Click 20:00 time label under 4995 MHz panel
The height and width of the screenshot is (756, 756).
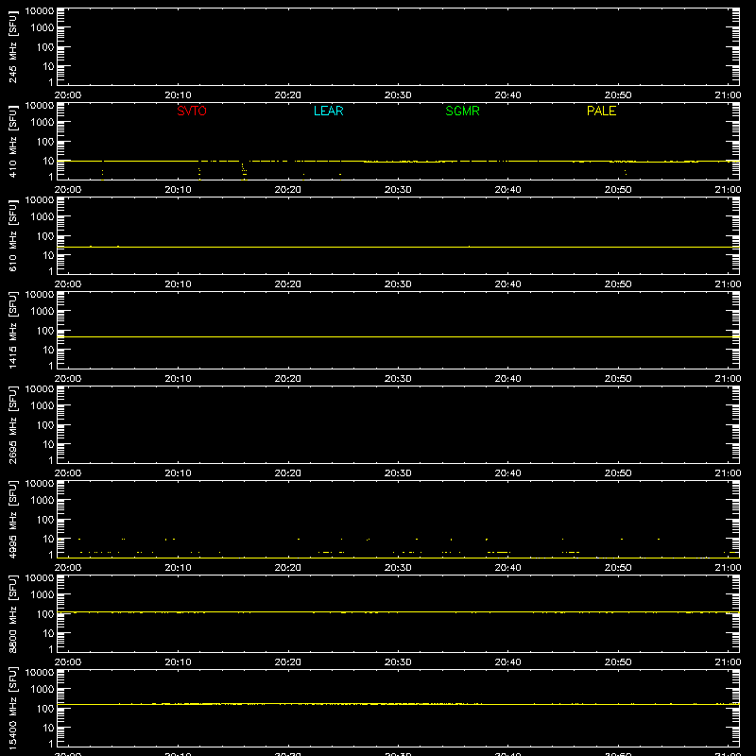tap(68, 568)
